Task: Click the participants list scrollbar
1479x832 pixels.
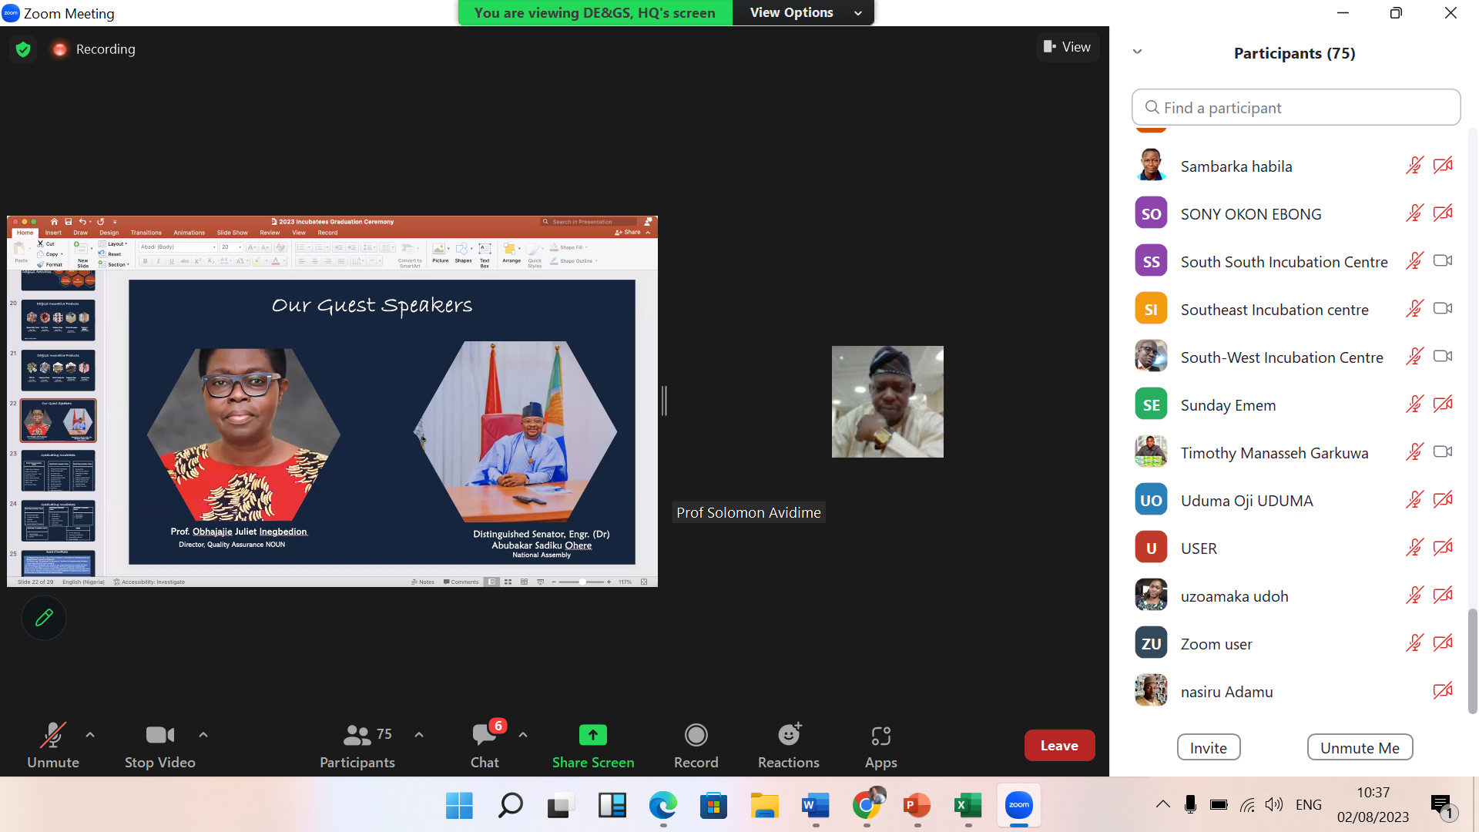Action: 1472,661
